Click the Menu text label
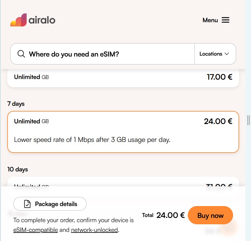The image size is (251, 241). (x=210, y=20)
